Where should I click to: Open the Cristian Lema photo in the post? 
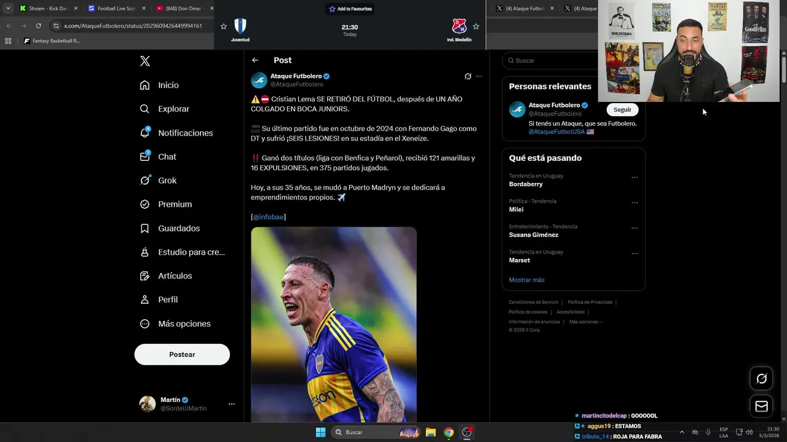click(334, 325)
